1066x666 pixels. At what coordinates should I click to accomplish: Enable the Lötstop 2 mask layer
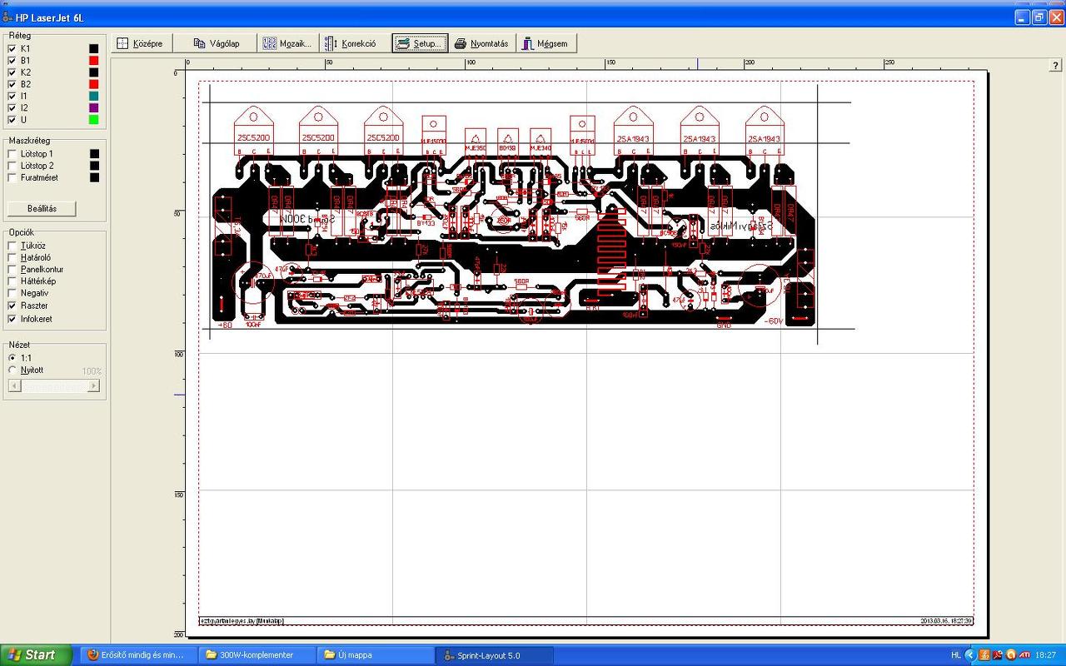[12, 166]
